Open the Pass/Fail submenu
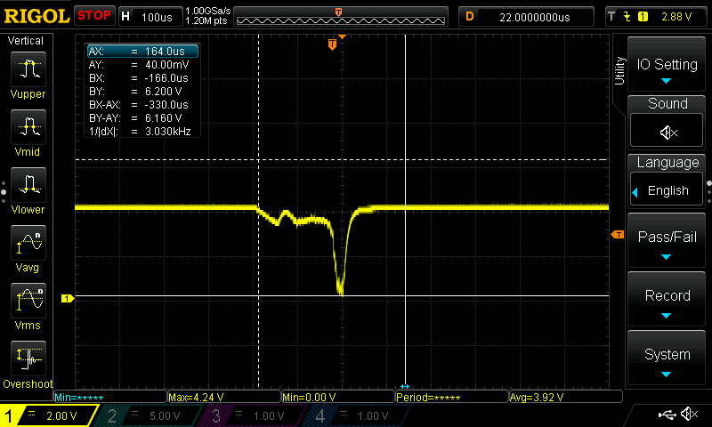 [x=667, y=240]
